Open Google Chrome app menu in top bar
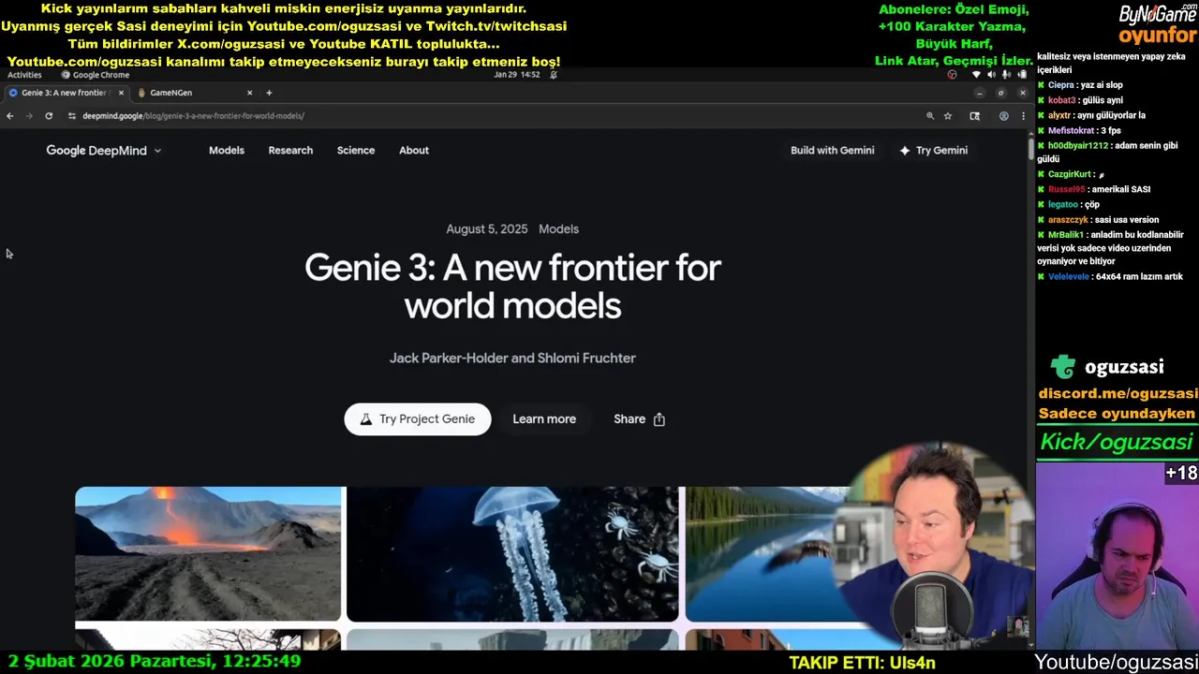This screenshot has height=674, width=1199. 96,75
